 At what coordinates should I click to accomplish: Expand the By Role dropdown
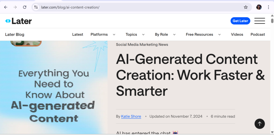[165, 34]
